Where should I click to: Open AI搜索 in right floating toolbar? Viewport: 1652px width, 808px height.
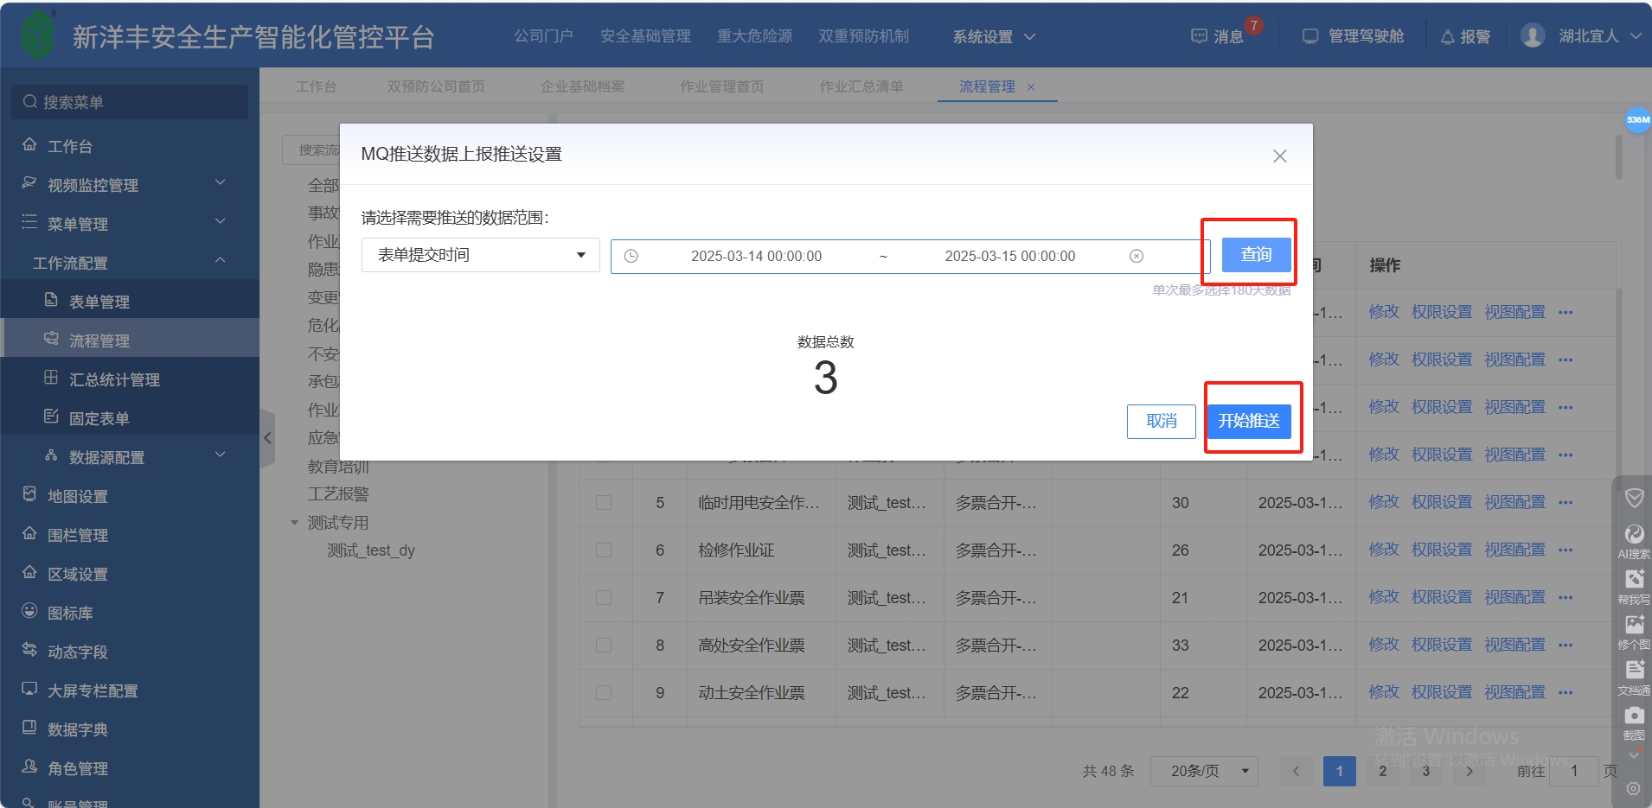pyautogui.click(x=1634, y=542)
